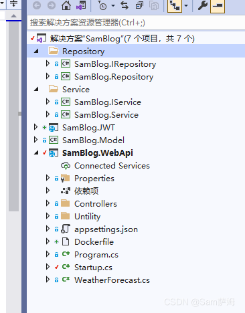Expand the SamBlog.IRepository project
The height and width of the screenshot is (313, 245).
(48, 64)
